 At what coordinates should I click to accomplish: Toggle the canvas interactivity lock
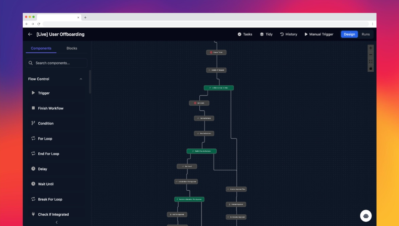[x=370, y=68]
